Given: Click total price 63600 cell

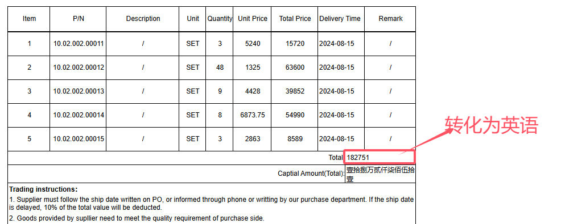Looking at the screenshot, I should click(295, 67).
